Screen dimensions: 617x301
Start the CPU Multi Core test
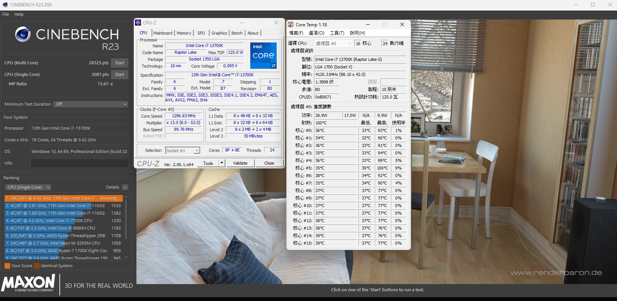point(119,63)
